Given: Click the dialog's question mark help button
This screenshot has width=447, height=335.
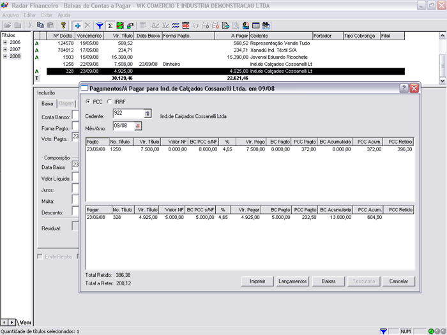Looking at the screenshot, I should [404, 88].
